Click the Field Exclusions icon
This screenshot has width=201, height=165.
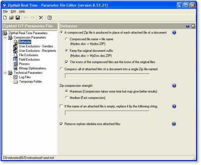(15, 60)
